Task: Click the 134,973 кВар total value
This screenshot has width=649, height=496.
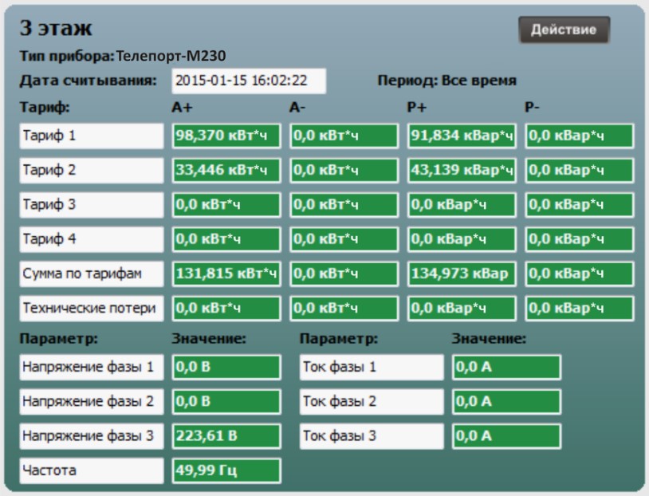Action: tap(462, 274)
